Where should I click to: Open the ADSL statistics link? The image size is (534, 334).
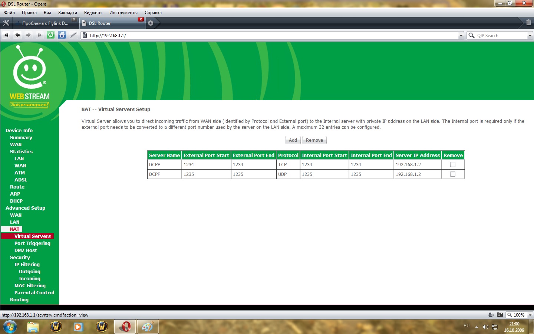[21, 180]
